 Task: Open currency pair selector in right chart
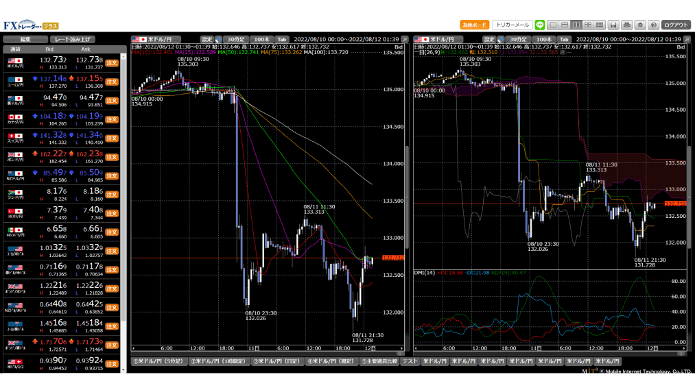(439, 40)
